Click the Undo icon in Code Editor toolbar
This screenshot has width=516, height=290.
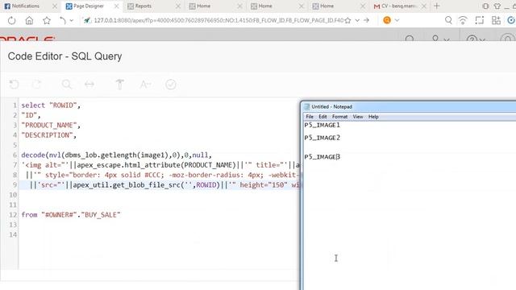coord(15,85)
